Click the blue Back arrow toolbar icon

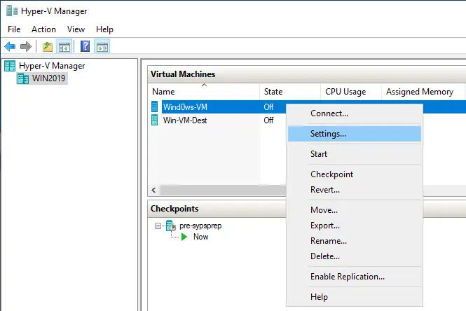tap(10, 47)
